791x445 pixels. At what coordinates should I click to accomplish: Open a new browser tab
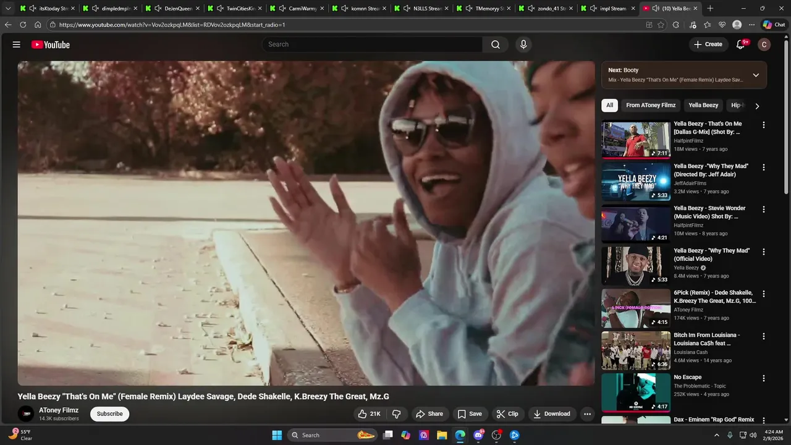pos(710,9)
